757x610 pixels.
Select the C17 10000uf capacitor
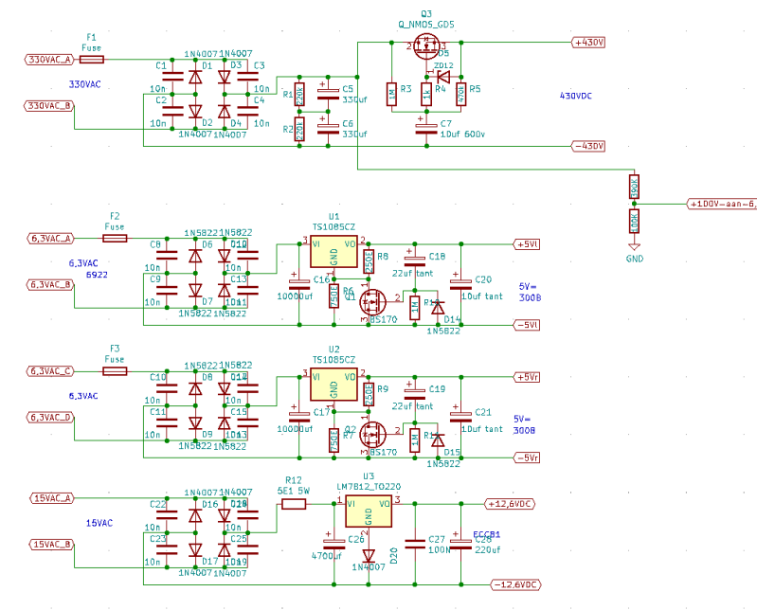[299, 418]
